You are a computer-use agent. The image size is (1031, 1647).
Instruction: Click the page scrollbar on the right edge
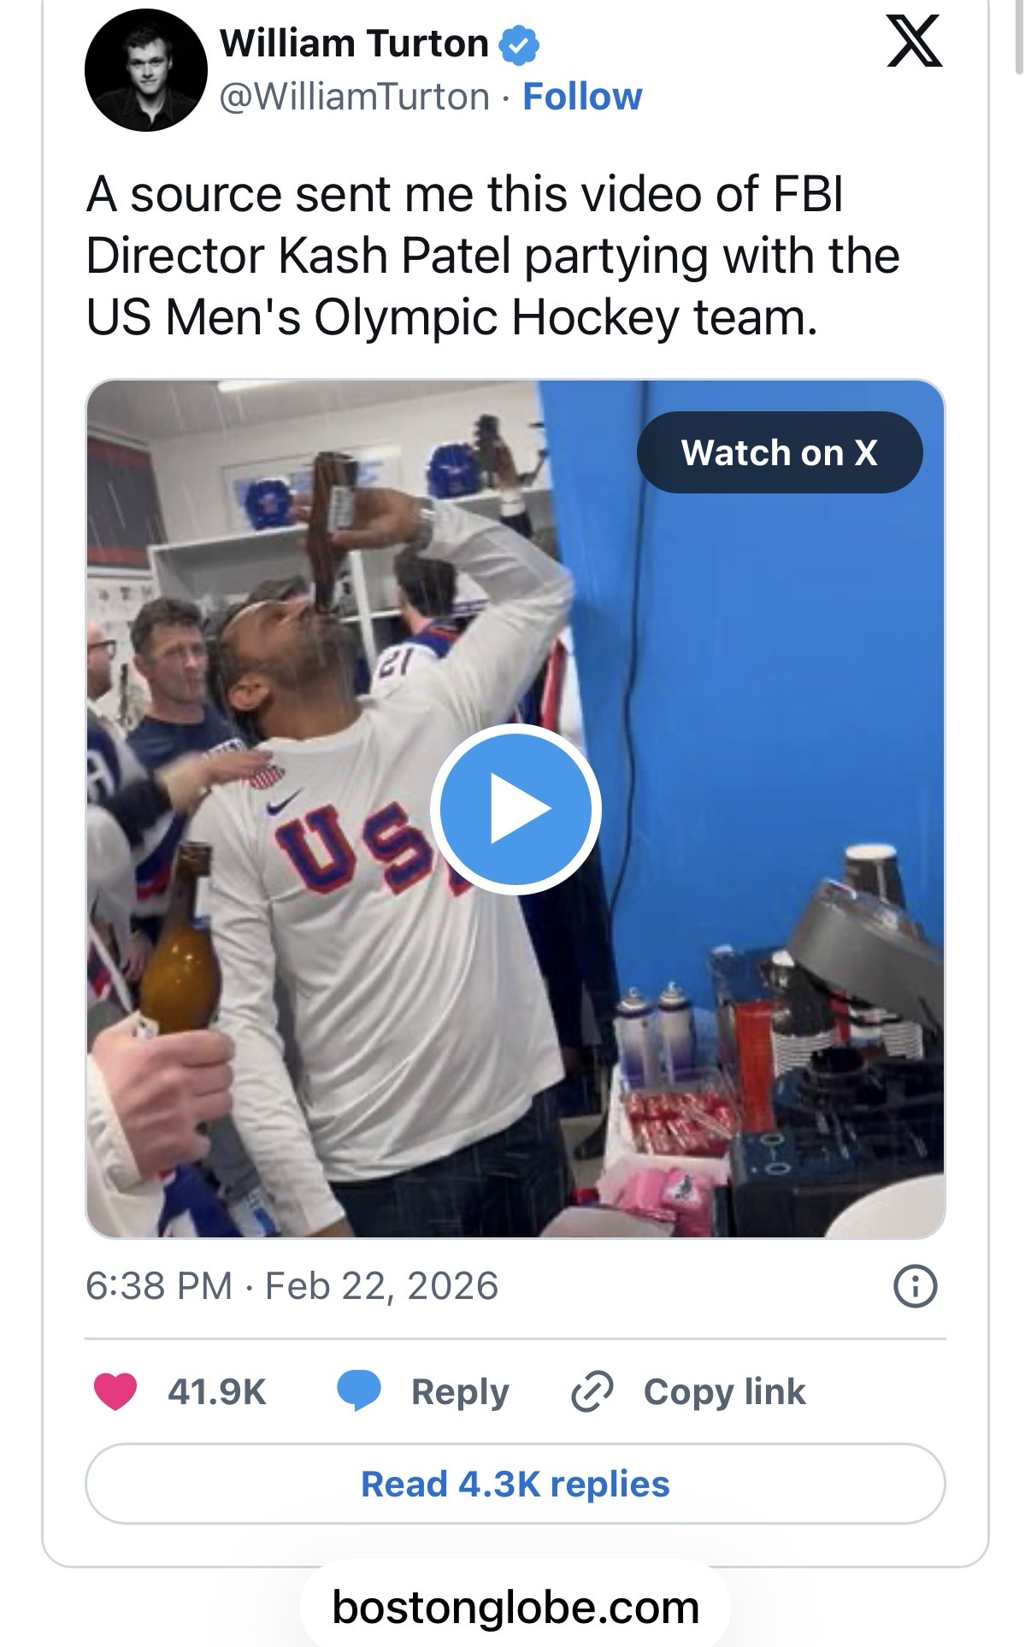click(1021, 38)
